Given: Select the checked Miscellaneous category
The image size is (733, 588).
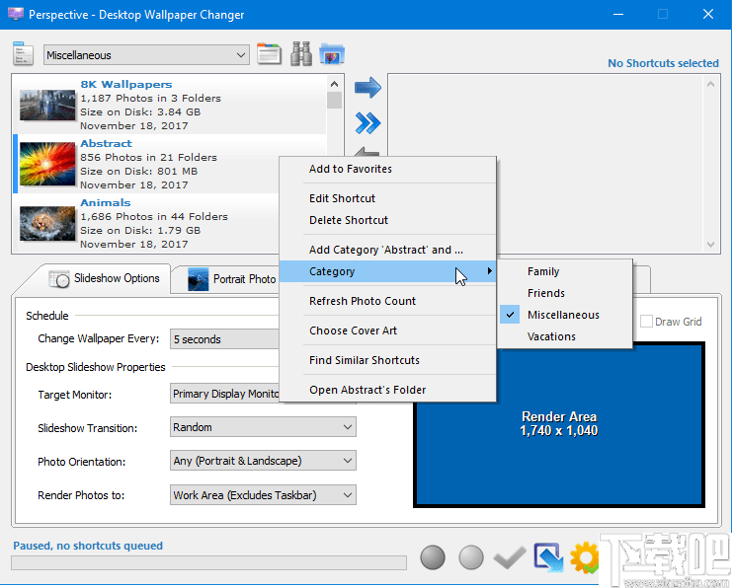Looking at the screenshot, I should coord(563,315).
